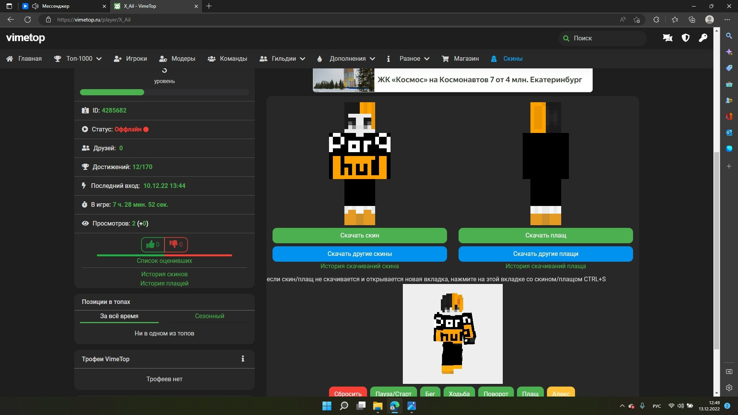Expand the Топ-1000 dropdown menu
The height and width of the screenshot is (415, 738).
pyautogui.click(x=83, y=58)
